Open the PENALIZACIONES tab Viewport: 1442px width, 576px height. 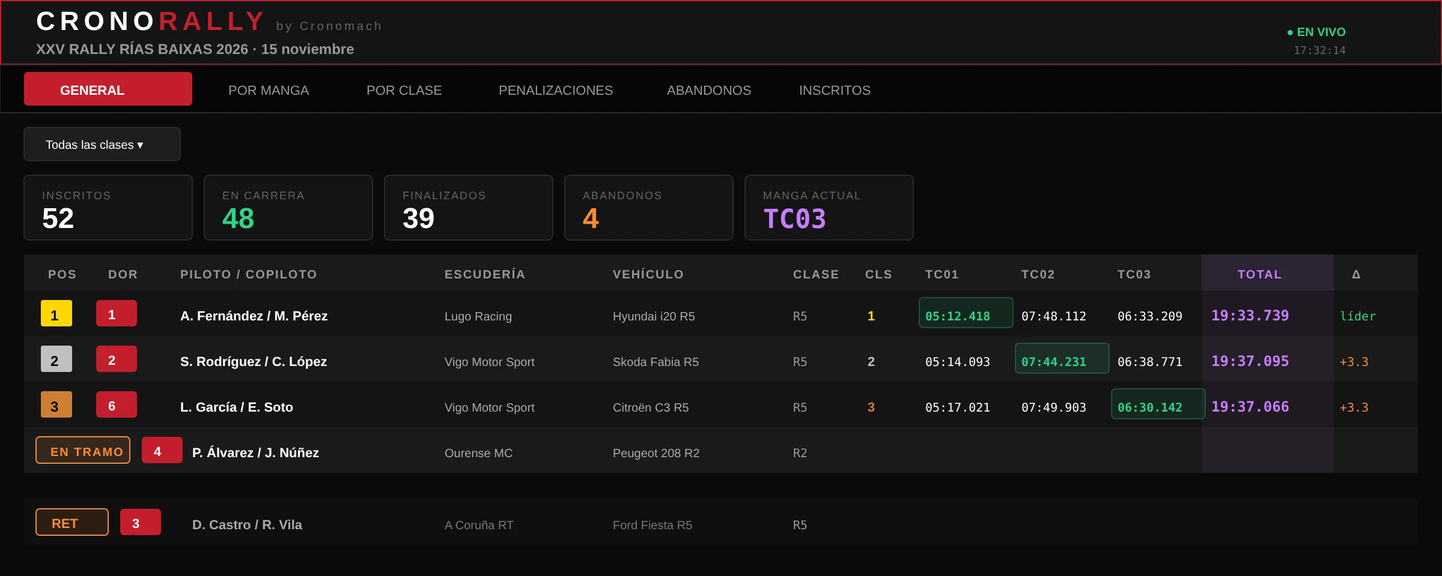556,90
